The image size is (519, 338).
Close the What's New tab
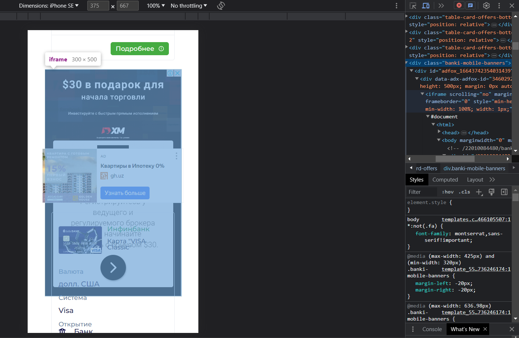pyautogui.click(x=485, y=329)
